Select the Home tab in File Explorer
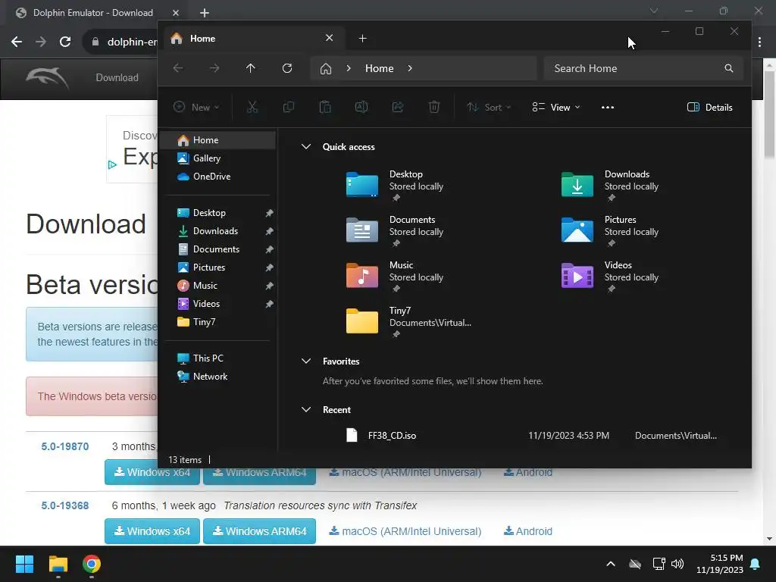Image resolution: width=776 pixels, height=582 pixels. pos(252,39)
